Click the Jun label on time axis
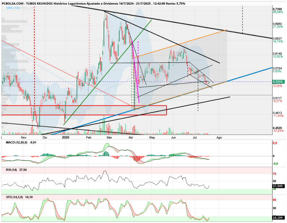This screenshot has width=287, height=223. [x=173, y=138]
